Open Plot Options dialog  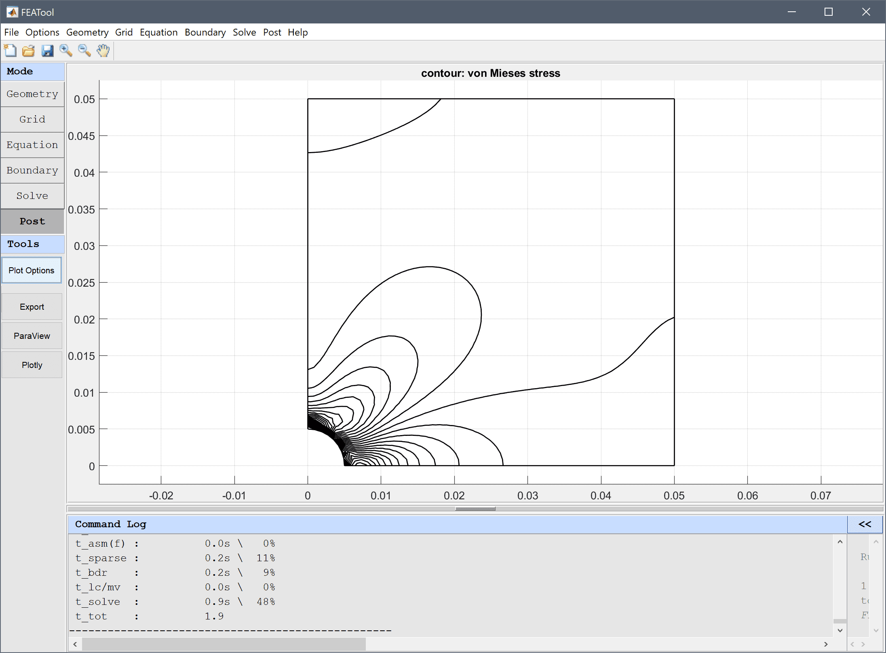32,270
